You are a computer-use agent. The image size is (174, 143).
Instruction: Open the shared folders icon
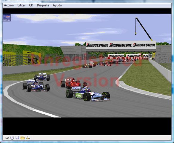click(x=22, y=138)
